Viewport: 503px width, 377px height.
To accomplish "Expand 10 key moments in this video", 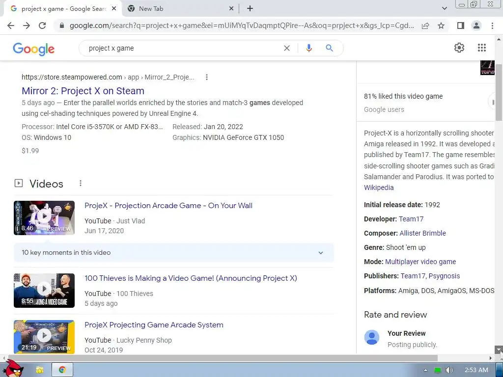I will [x=174, y=253].
